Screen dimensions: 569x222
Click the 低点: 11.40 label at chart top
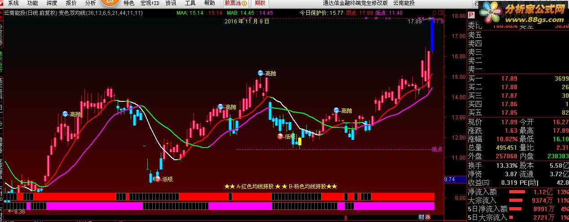pos(389,13)
